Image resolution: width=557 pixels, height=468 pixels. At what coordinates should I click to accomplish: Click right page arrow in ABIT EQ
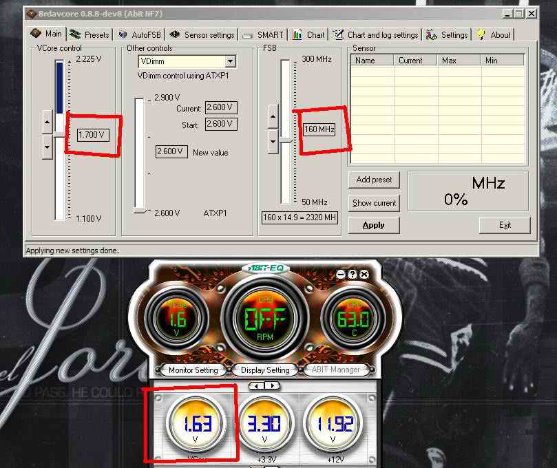tap(272, 385)
